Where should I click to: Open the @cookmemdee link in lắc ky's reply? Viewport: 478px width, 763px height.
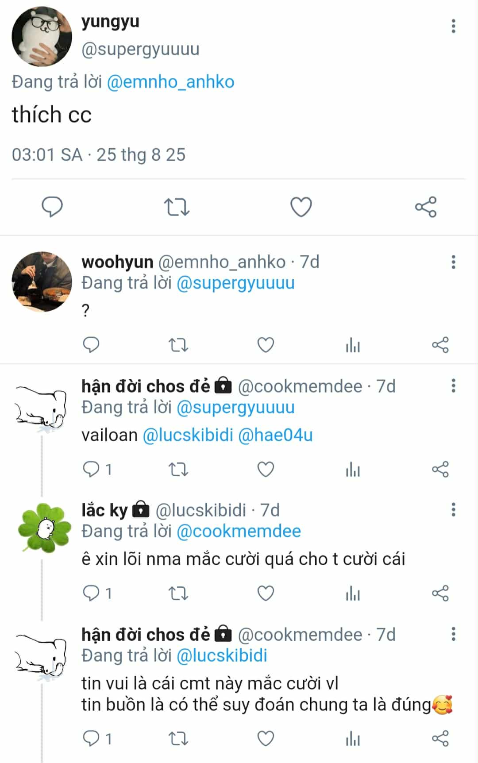coord(239,531)
